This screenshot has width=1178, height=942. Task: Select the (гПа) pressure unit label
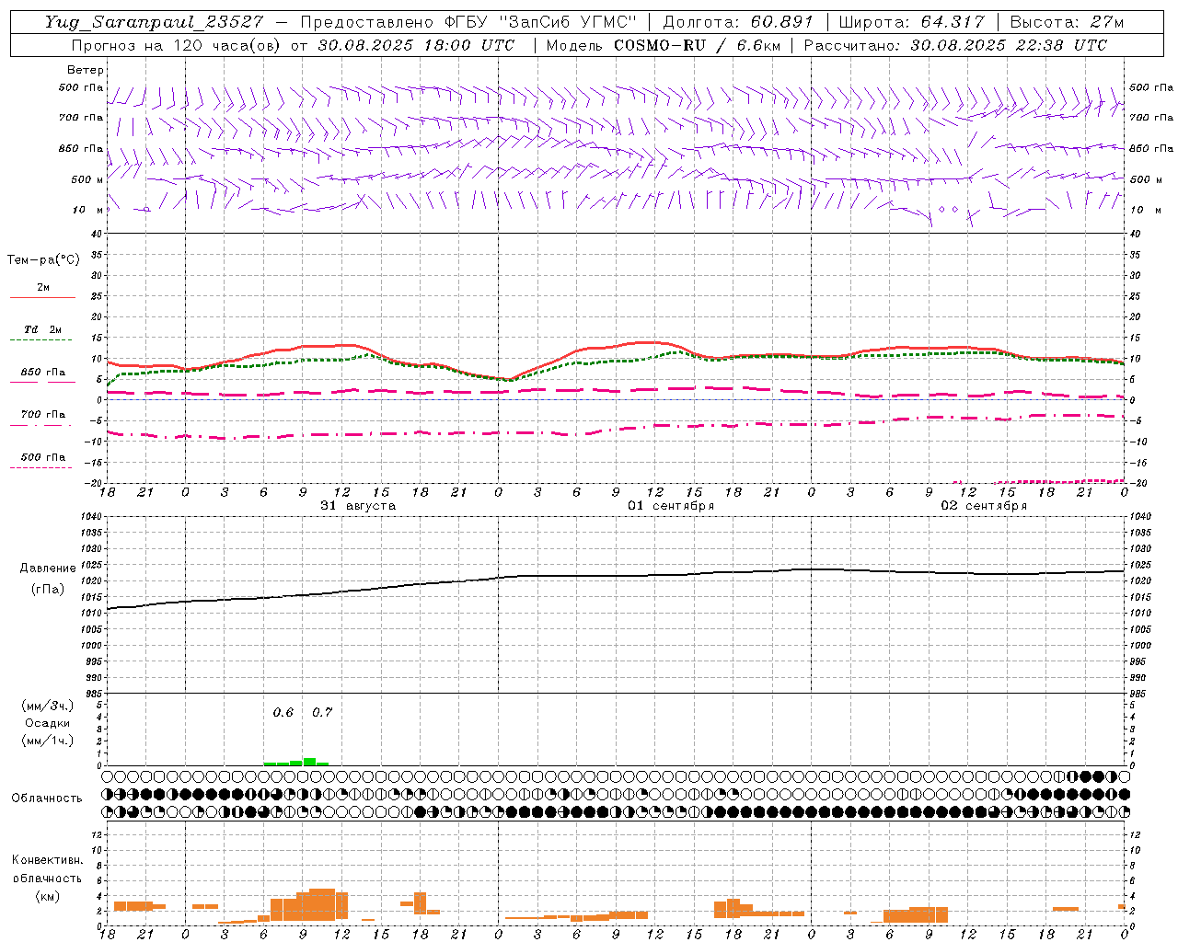coord(48,589)
